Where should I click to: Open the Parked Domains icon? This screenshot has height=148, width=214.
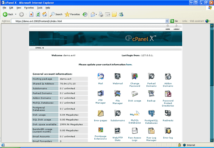coord(151,76)
